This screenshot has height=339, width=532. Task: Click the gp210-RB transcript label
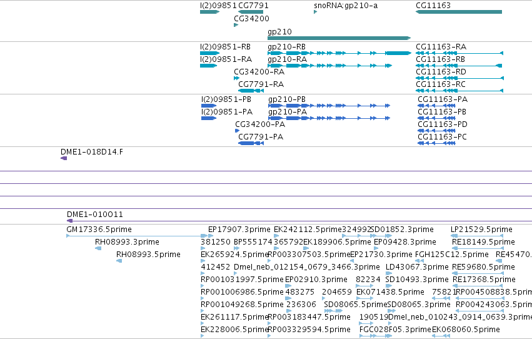click(x=287, y=46)
